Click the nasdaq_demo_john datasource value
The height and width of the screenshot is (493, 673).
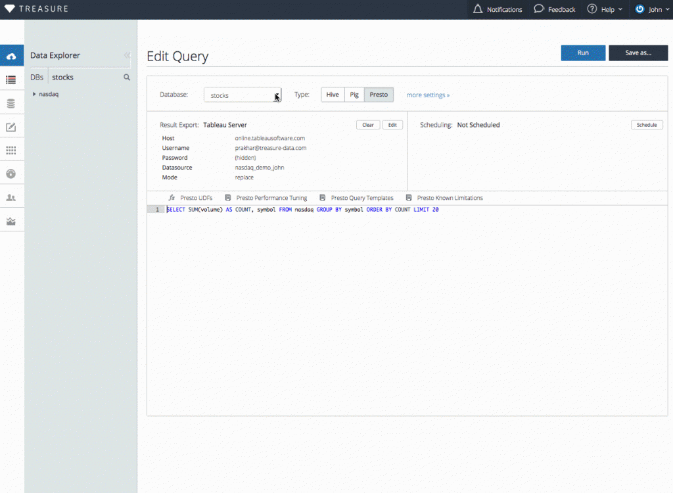[259, 168]
